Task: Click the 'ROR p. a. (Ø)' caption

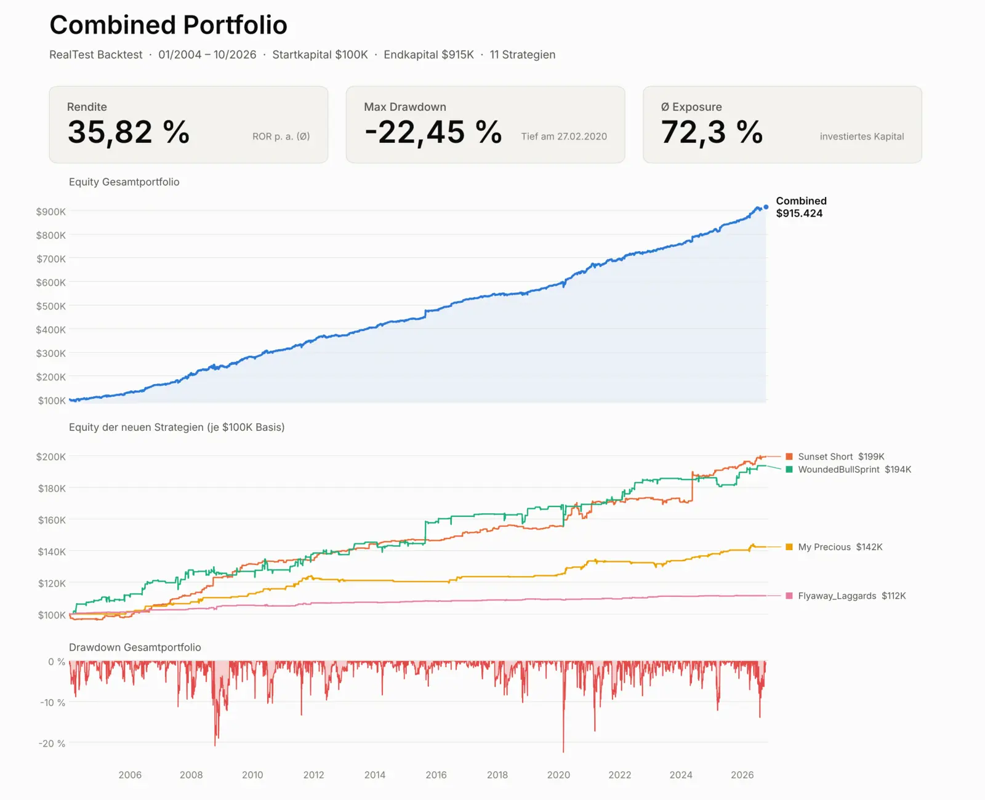Action: click(281, 137)
